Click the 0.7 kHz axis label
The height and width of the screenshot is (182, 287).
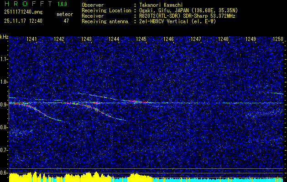[x=4, y=150]
